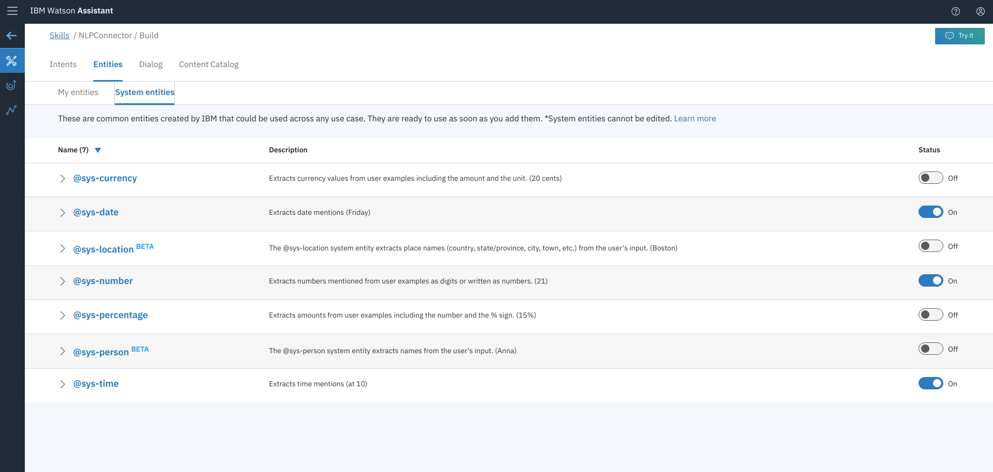Open the @sys-date entity name
The height and width of the screenshot is (472, 993).
click(x=96, y=212)
